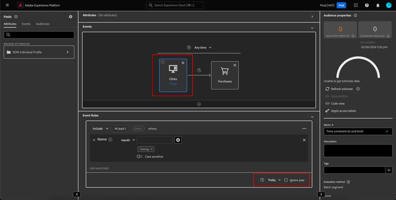Click the Fields info icon
The height and width of the screenshot is (200, 396).
point(16,17)
